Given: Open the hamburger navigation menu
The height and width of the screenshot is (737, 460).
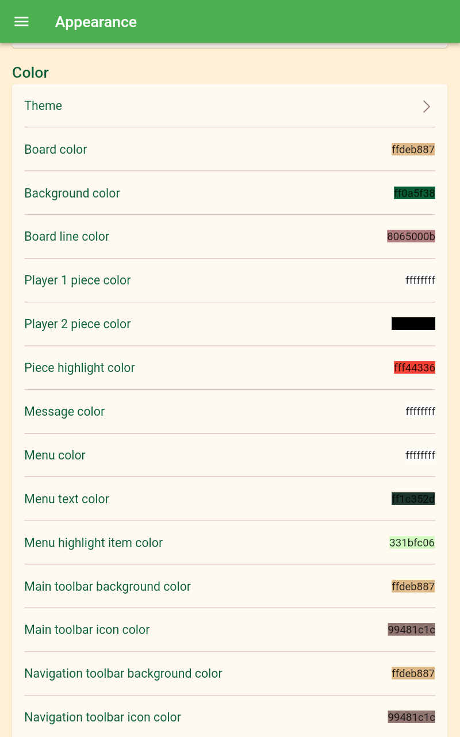Looking at the screenshot, I should pos(21,22).
